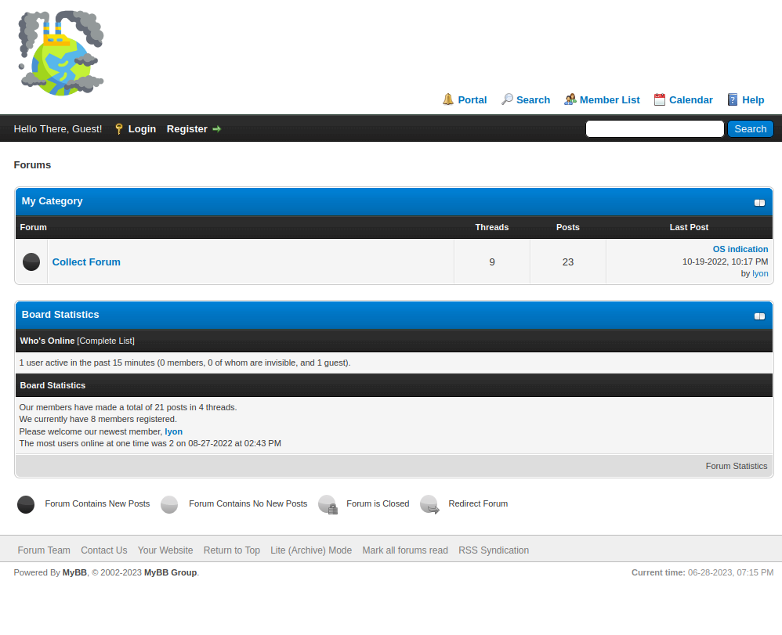Click Mark all forums read

pos(404,550)
